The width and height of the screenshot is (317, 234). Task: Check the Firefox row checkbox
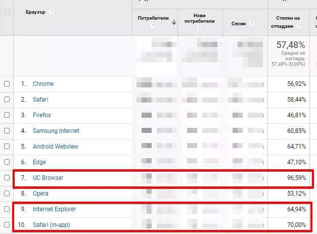pyautogui.click(x=7, y=115)
